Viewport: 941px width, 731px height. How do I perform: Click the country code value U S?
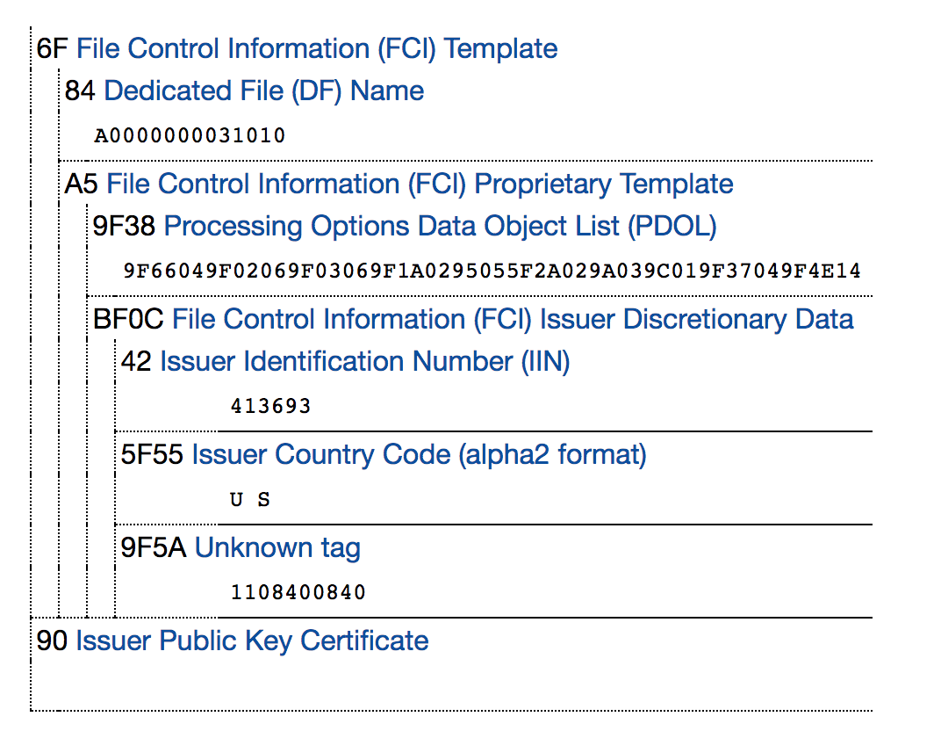250,500
